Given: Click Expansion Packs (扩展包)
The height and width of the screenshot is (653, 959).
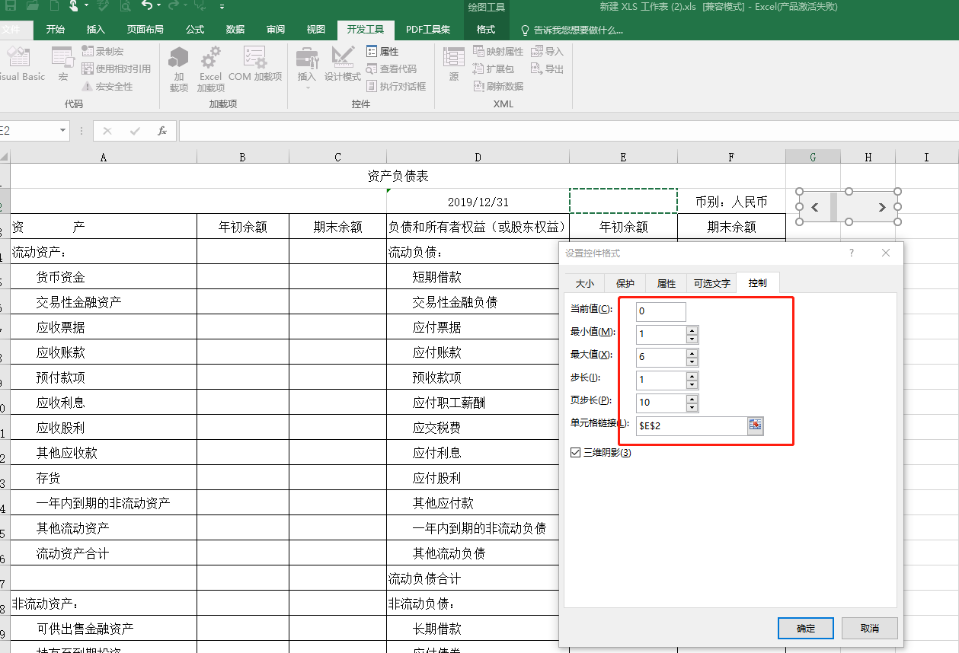Looking at the screenshot, I should (x=494, y=68).
